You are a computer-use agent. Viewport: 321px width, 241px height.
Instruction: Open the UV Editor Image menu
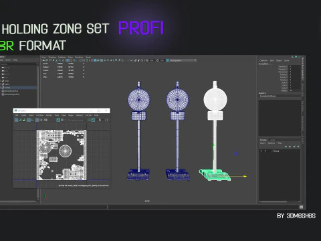point(71,115)
